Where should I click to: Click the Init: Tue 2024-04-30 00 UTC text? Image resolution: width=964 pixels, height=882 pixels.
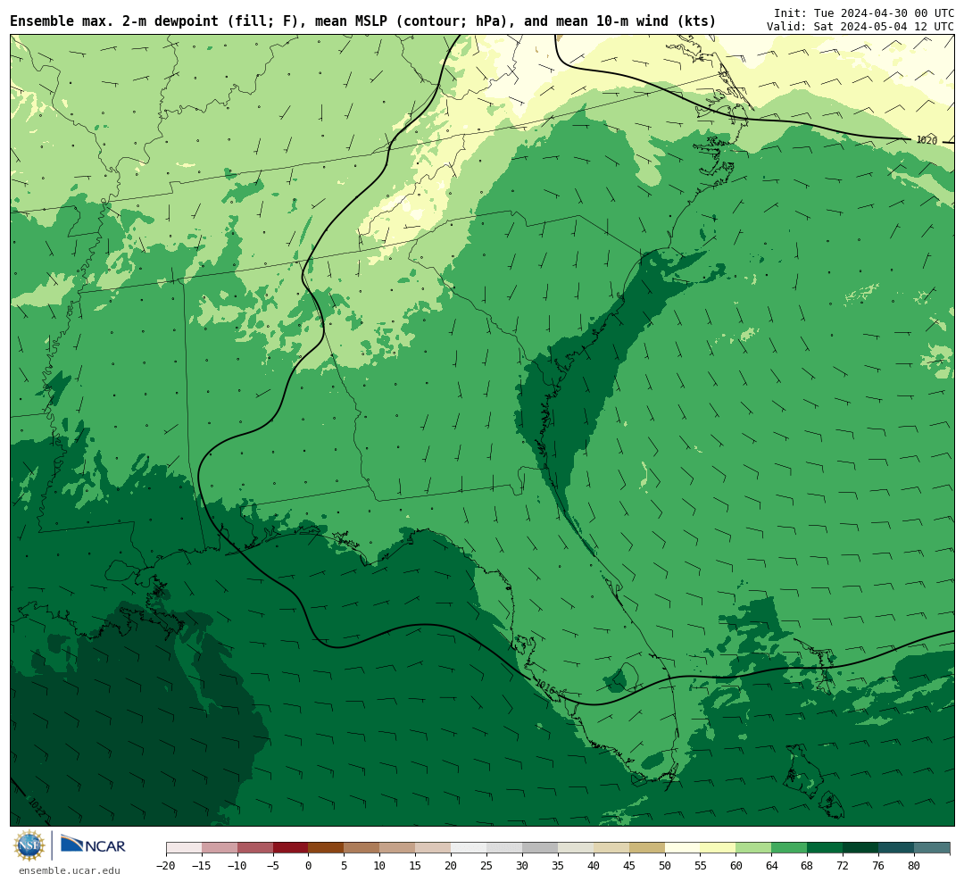(x=864, y=12)
